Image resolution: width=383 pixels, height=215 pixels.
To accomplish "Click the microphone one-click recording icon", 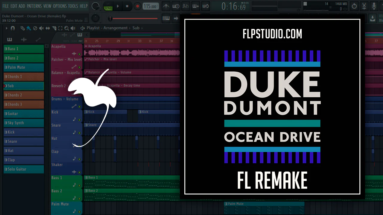I will click(x=374, y=6).
